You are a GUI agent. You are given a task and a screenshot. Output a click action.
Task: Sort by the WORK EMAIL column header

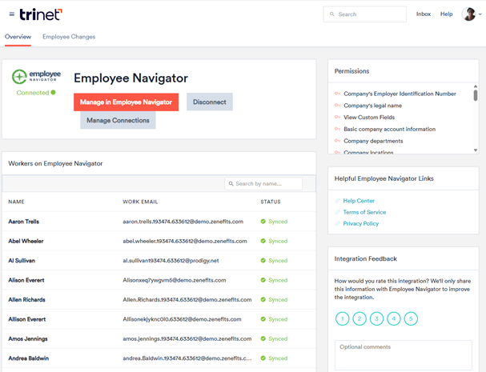(140, 202)
